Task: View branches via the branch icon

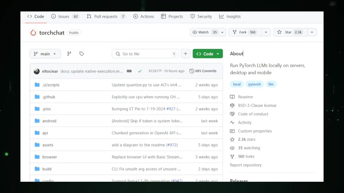Action: pos(69,53)
